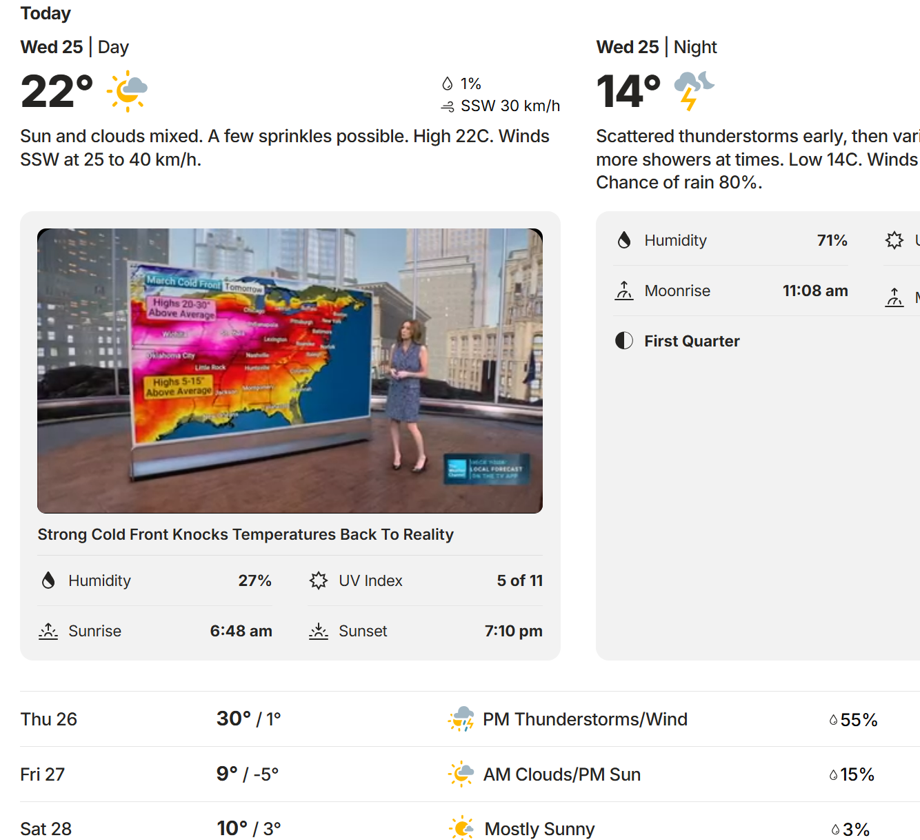
Task: Click the First Quarter moon phase icon
Action: (624, 341)
